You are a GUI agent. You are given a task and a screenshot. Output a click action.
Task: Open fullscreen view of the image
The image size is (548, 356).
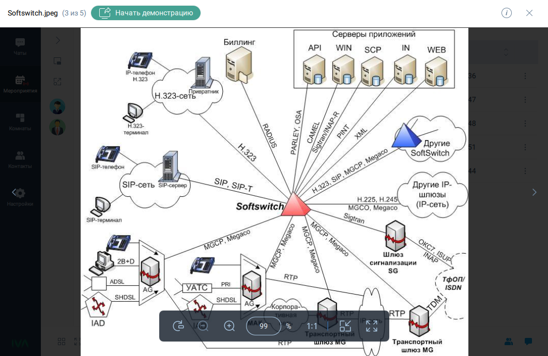point(372,326)
